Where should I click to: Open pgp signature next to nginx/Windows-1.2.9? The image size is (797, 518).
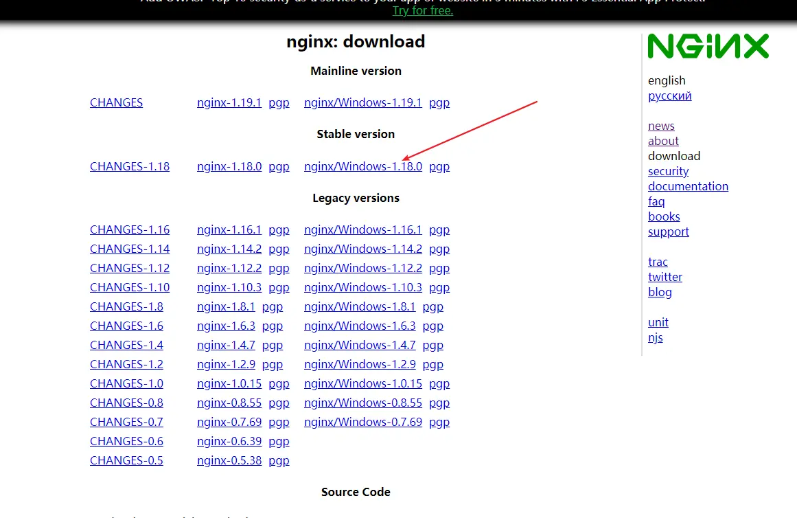(433, 365)
